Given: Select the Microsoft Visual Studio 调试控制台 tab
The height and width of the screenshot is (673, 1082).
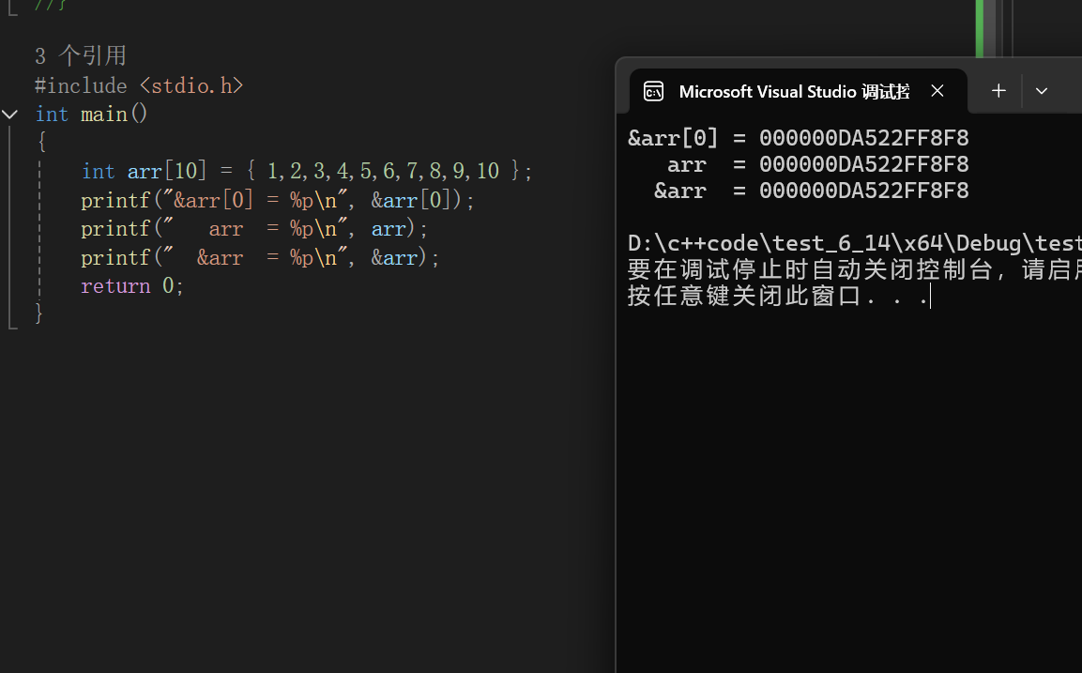Looking at the screenshot, I should click(x=793, y=91).
